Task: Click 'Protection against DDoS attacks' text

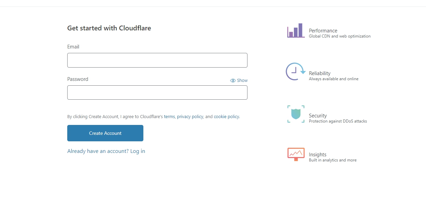Action: click(338, 121)
